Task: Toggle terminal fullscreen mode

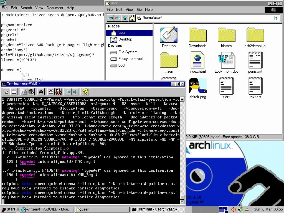Action: tap(51, 92)
